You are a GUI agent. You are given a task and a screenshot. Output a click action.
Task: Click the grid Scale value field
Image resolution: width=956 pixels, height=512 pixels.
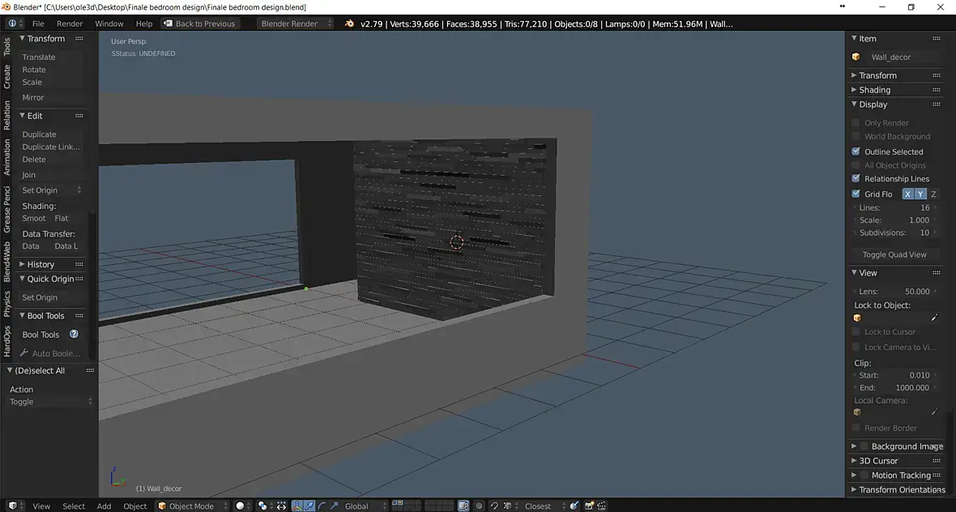pos(895,220)
